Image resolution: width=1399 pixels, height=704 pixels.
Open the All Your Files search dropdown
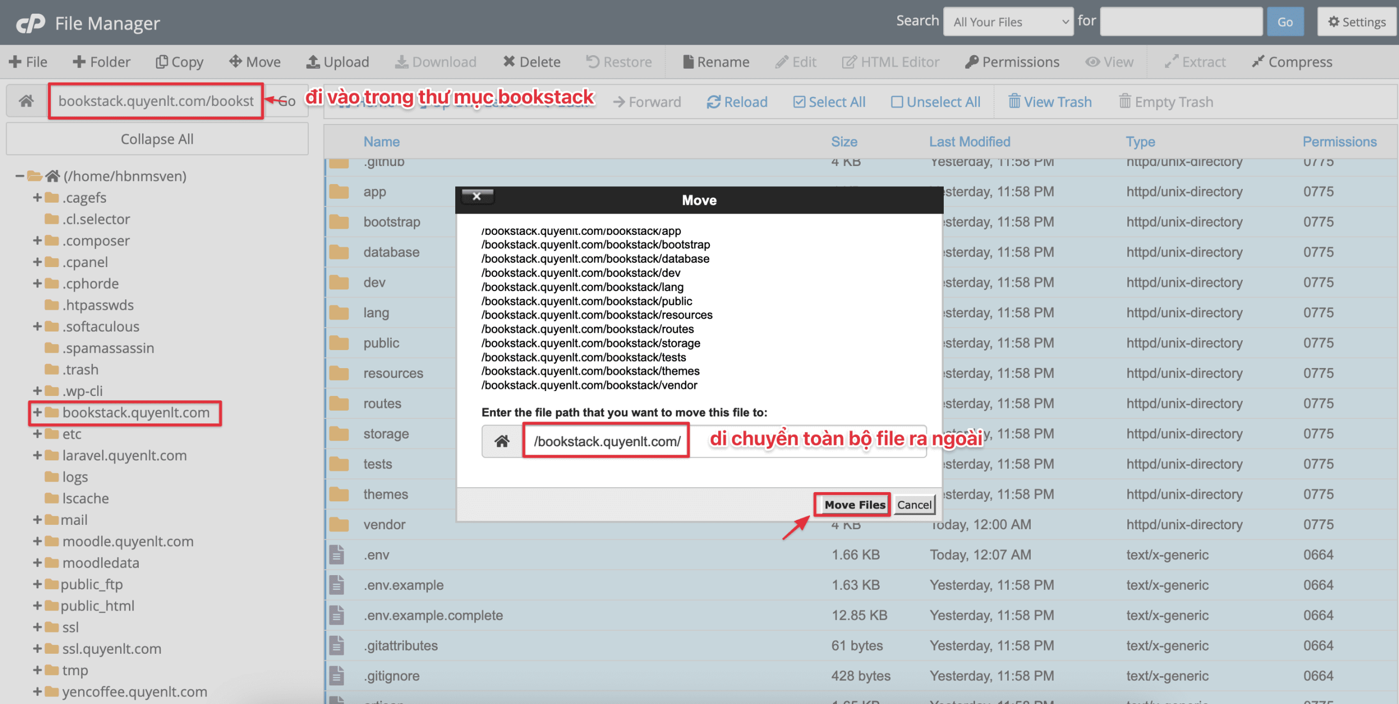pos(1008,22)
